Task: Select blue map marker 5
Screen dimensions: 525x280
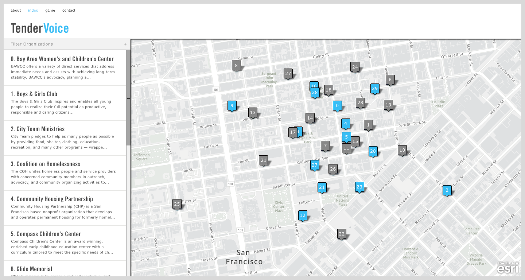Action: point(346,137)
